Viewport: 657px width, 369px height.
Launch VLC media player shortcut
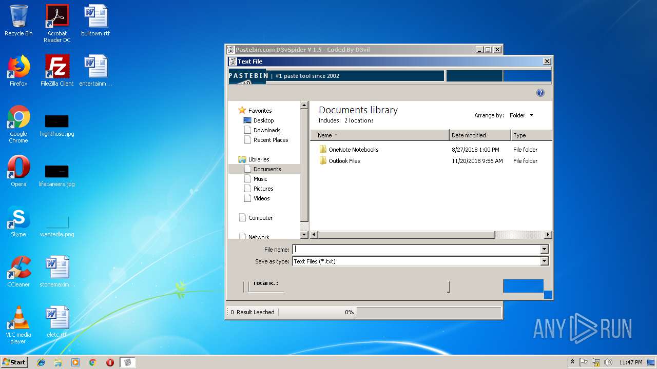click(18, 325)
